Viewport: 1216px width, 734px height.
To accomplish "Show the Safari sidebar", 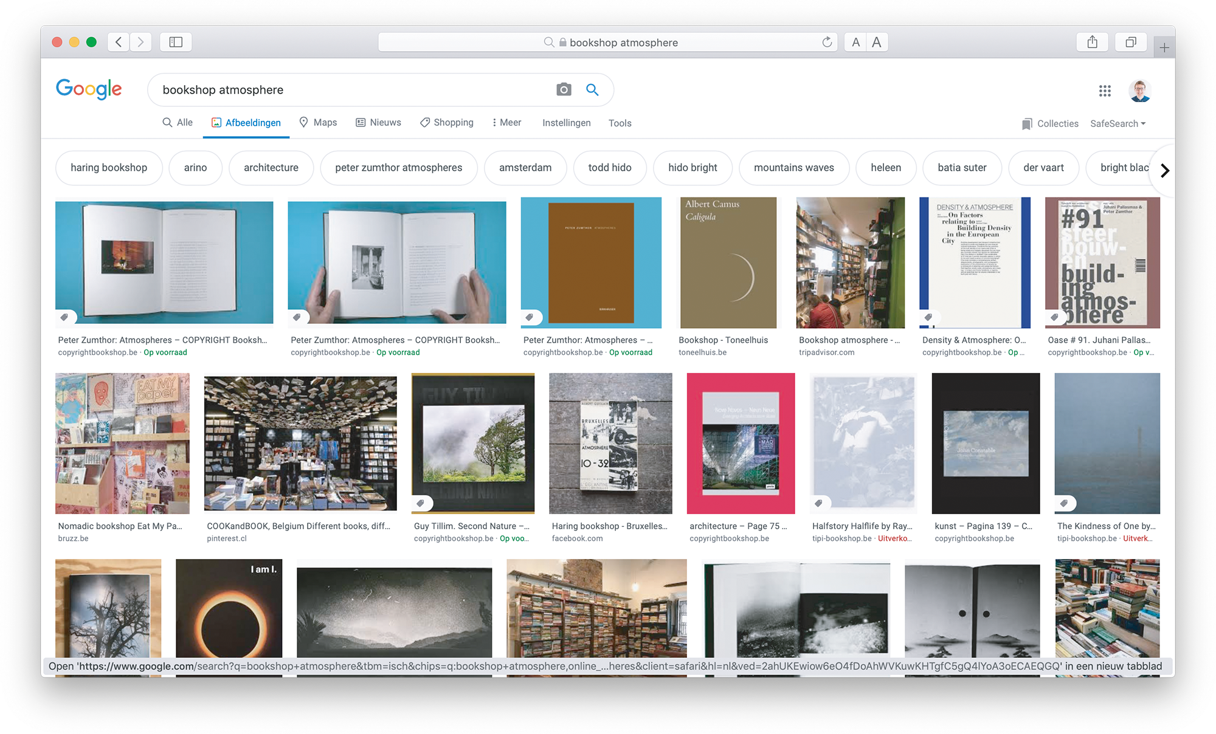I will 176,42.
